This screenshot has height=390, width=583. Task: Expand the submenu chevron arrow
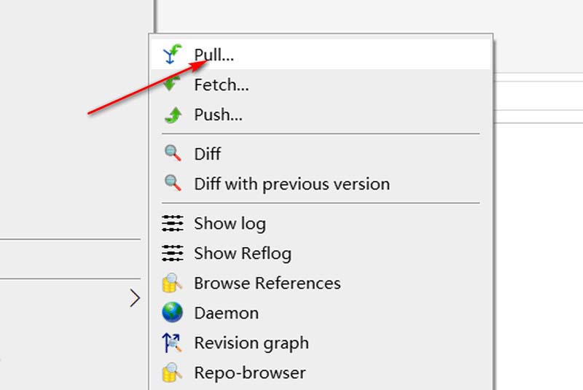pyautogui.click(x=135, y=297)
